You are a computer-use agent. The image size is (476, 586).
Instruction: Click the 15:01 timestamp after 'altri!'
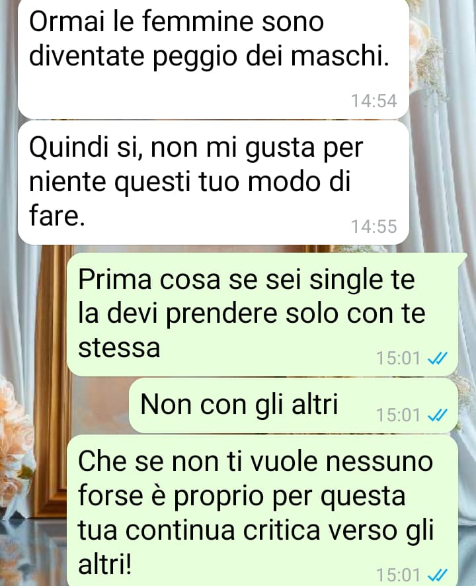[398, 575]
